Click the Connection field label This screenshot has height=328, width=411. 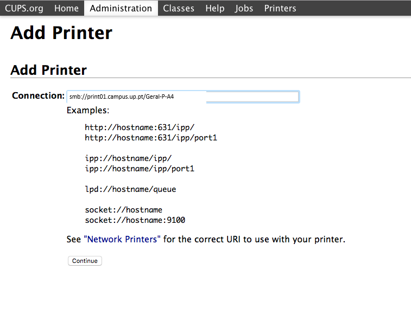click(x=38, y=95)
